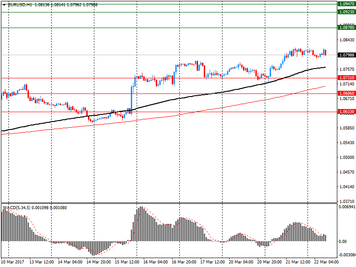Select the thin red moving average line end
Image resolution: width=356 pixels, height=267 pixels.
pyautogui.click(x=325, y=86)
